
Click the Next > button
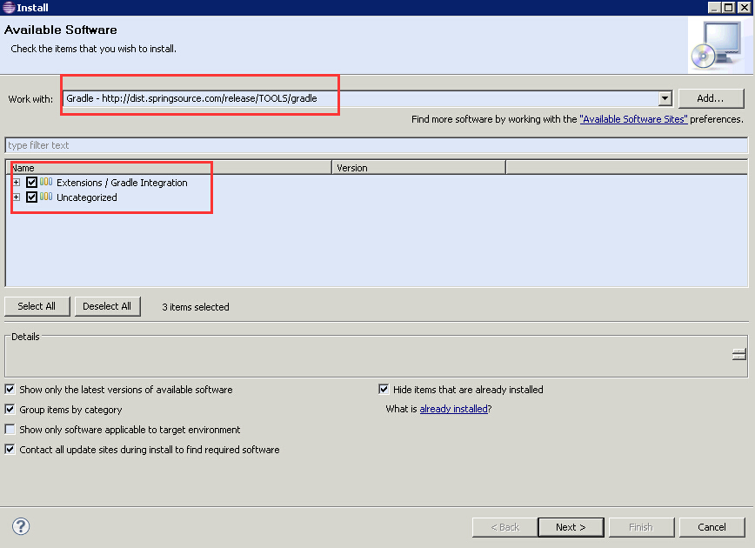(x=571, y=527)
